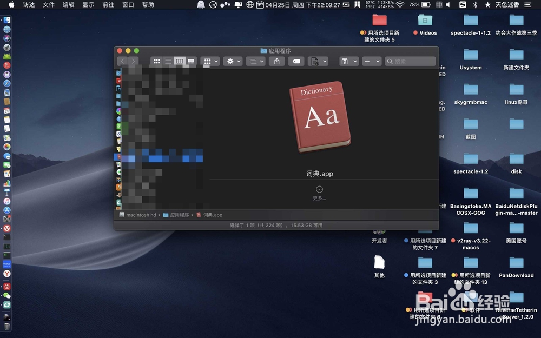
Task: Select the spectacle-1-1.2 desktop folder
Action: click(x=471, y=25)
